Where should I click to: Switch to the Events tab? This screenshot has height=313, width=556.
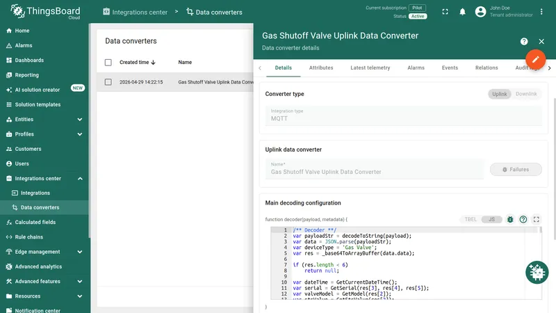click(x=450, y=67)
